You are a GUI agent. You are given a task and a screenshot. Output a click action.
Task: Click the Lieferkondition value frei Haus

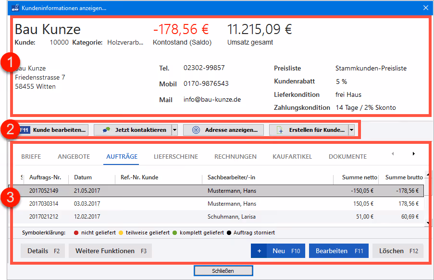tap(348, 95)
